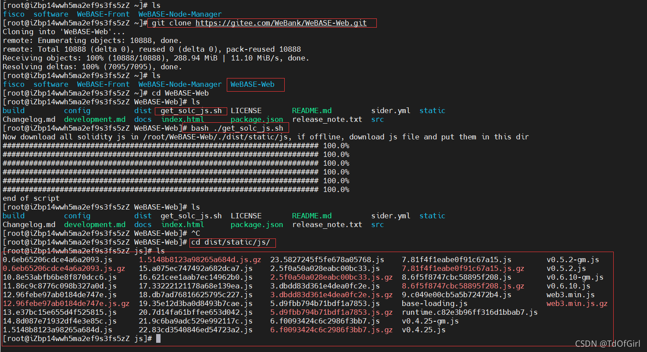Click the red web3.min.js.gz entry
Screen dimensions: 647x352
(x=577, y=303)
